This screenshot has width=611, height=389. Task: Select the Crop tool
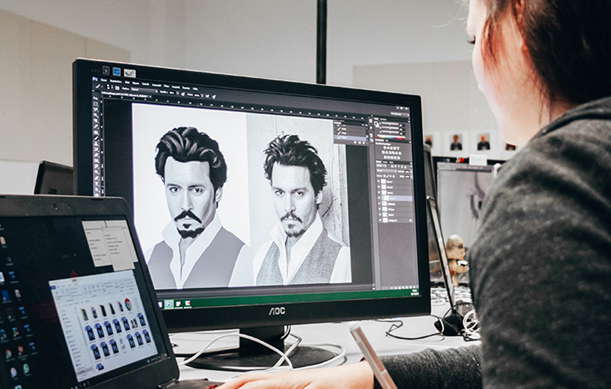(96, 120)
